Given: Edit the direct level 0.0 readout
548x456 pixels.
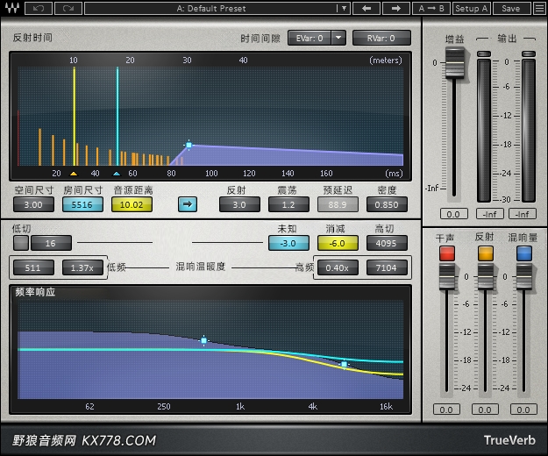Looking at the screenshot, I should 446,410.
